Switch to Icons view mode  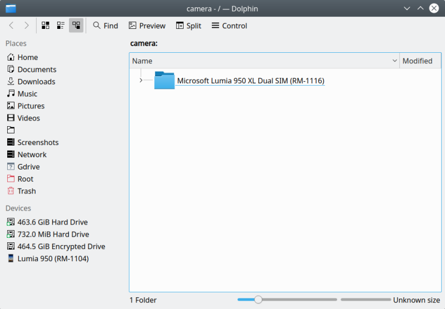tap(46, 26)
